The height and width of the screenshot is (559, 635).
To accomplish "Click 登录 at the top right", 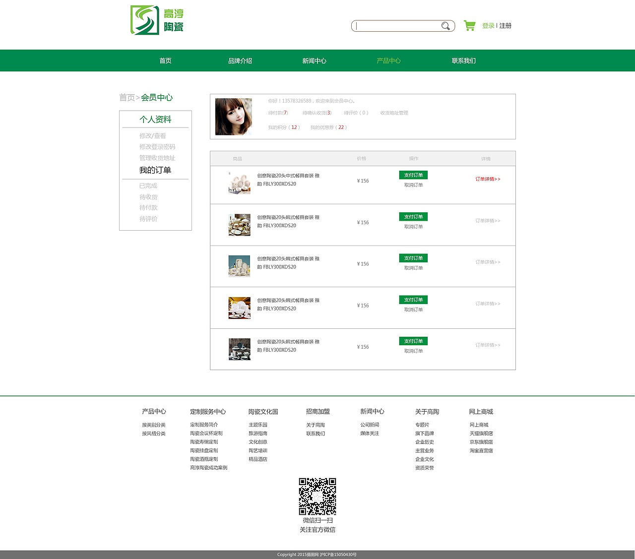I will (488, 25).
